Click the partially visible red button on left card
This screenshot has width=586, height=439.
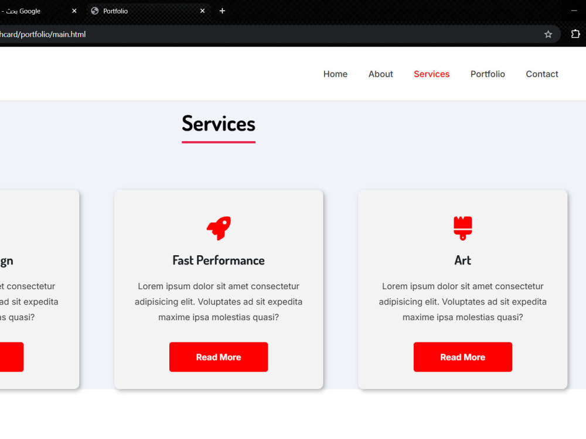12,357
